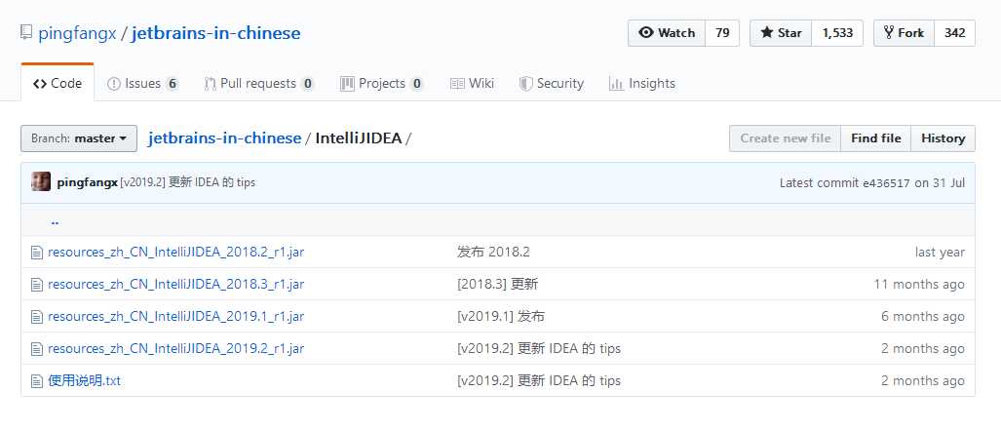Click file icon for resources_zh_CN_IntelliJIDEA_2019.2_r1.jar
1001x431 pixels.
coord(37,349)
